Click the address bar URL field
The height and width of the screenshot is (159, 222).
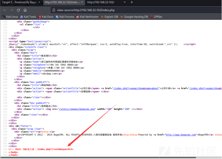[x=136, y=10]
